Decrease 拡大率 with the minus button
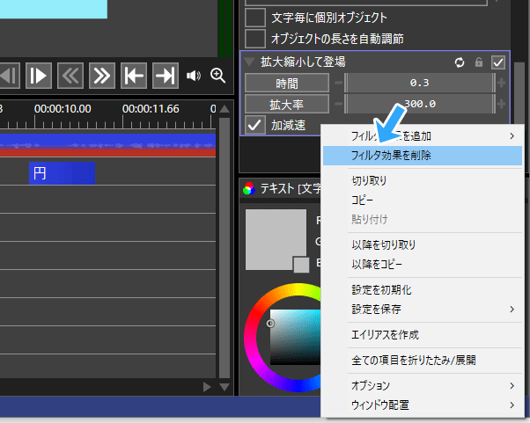The width and height of the screenshot is (530, 423). coord(338,104)
